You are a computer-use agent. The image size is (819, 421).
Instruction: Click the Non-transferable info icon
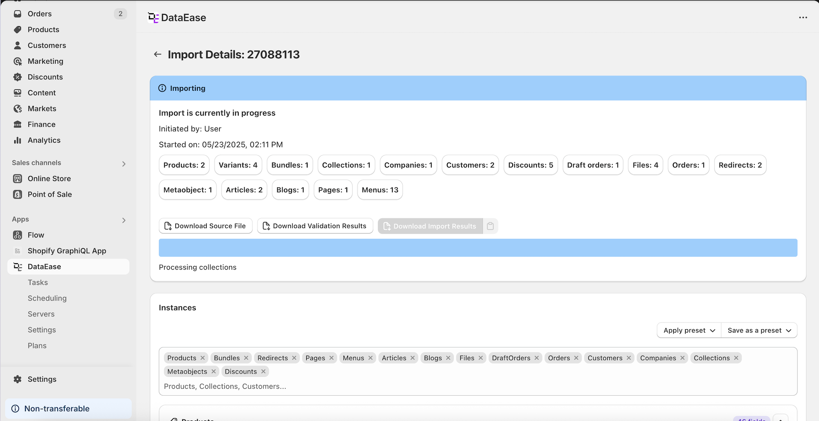coord(16,409)
